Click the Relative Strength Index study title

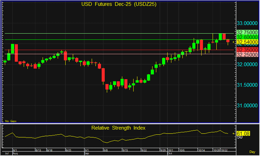pos(119,128)
